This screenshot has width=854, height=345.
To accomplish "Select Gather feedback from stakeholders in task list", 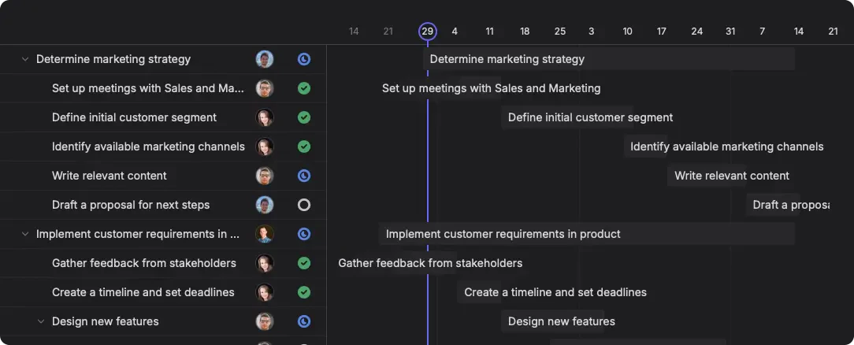I will (x=144, y=263).
